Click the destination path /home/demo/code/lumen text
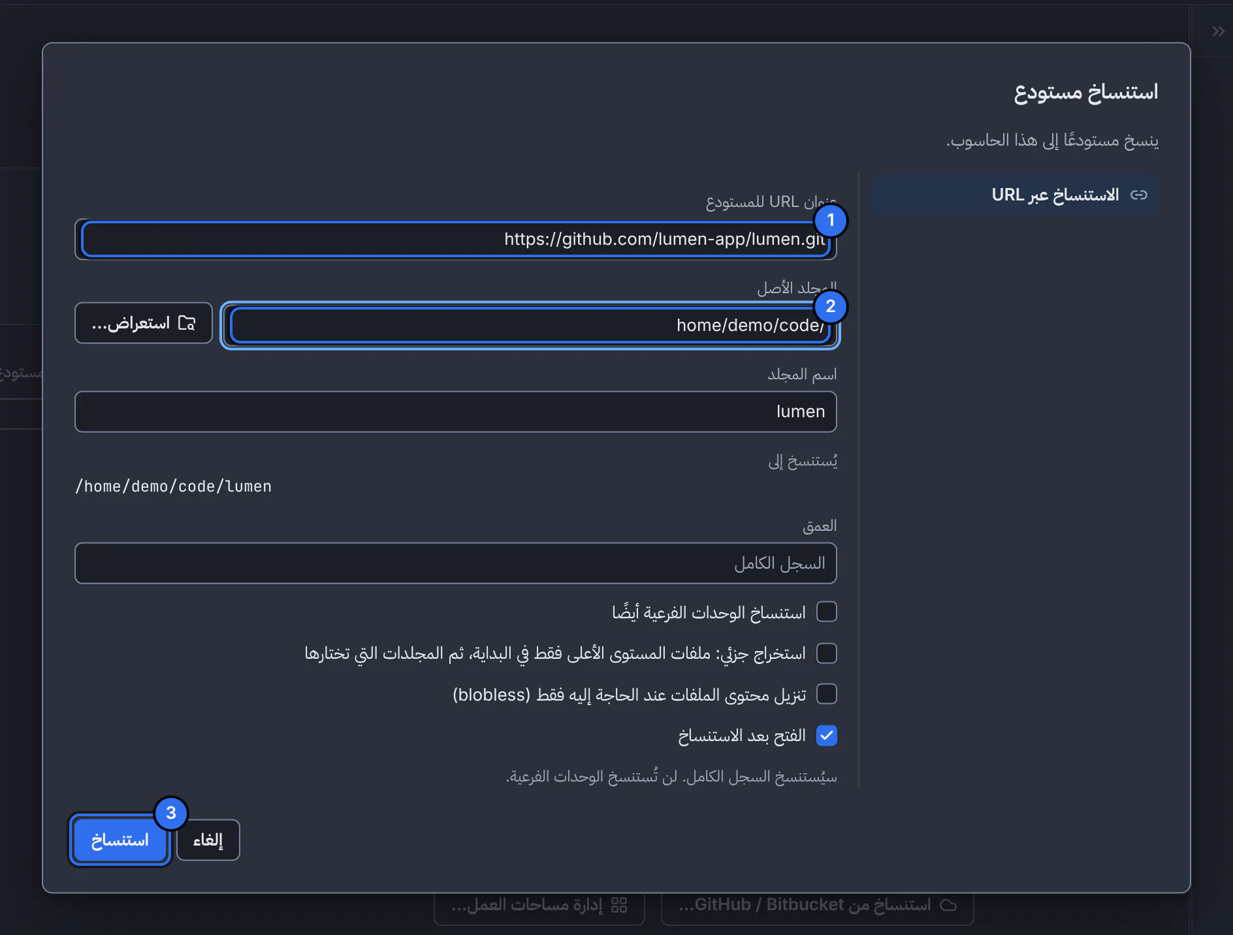1233x935 pixels. click(173, 486)
